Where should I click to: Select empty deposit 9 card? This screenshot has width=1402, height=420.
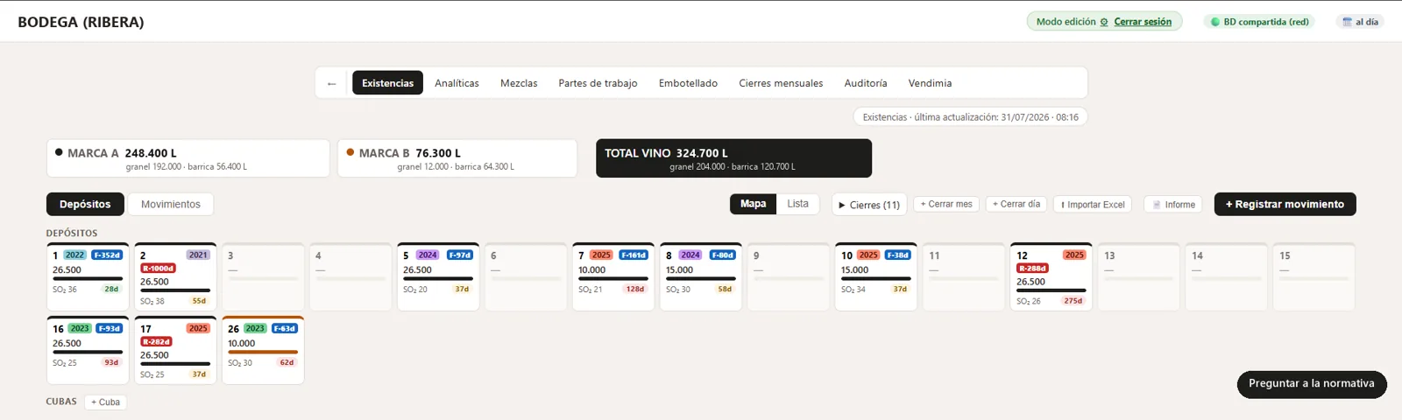[x=789, y=276]
